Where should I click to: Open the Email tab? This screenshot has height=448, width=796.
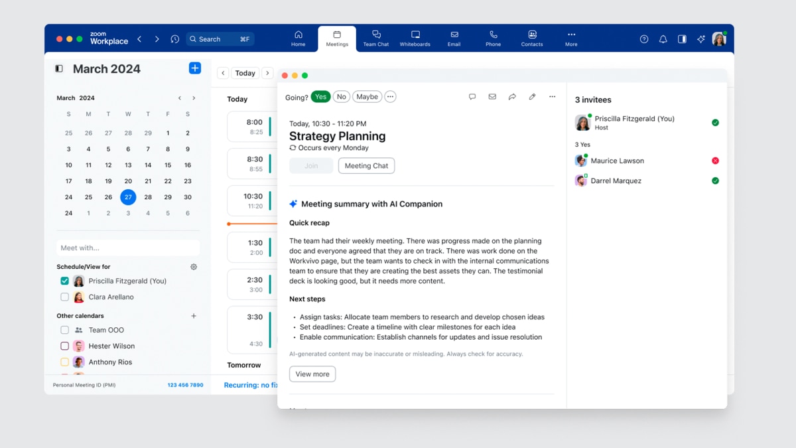click(454, 38)
